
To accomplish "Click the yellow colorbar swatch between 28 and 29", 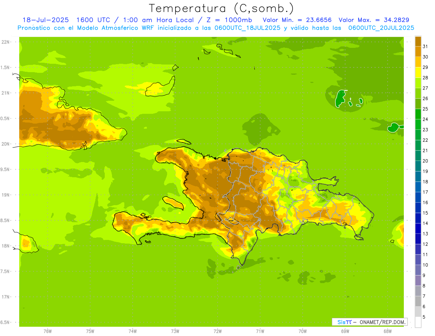I will point(418,72).
